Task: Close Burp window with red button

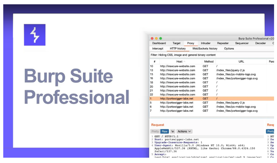Action: [152, 38]
